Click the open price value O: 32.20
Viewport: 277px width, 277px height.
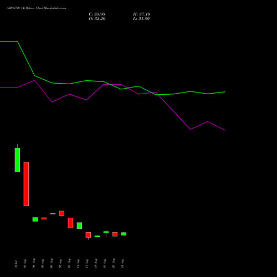pos(97,19)
